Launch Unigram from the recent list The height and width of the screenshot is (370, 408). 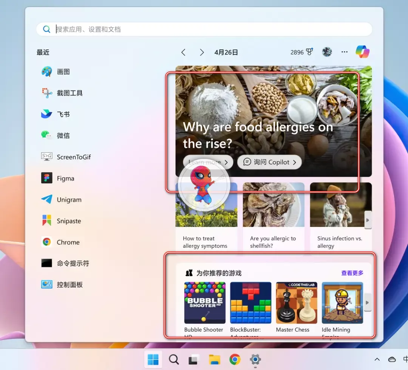(47, 199)
